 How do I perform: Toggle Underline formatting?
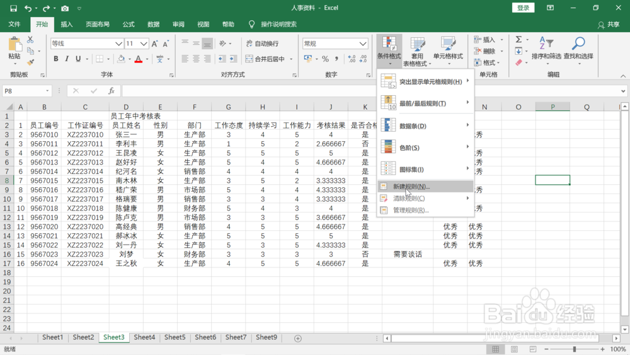coord(78,59)
